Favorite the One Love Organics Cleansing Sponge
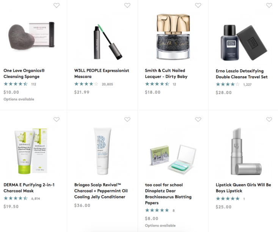Image resolution: width=278 pixels, height=232 pixels. (57, 5)
